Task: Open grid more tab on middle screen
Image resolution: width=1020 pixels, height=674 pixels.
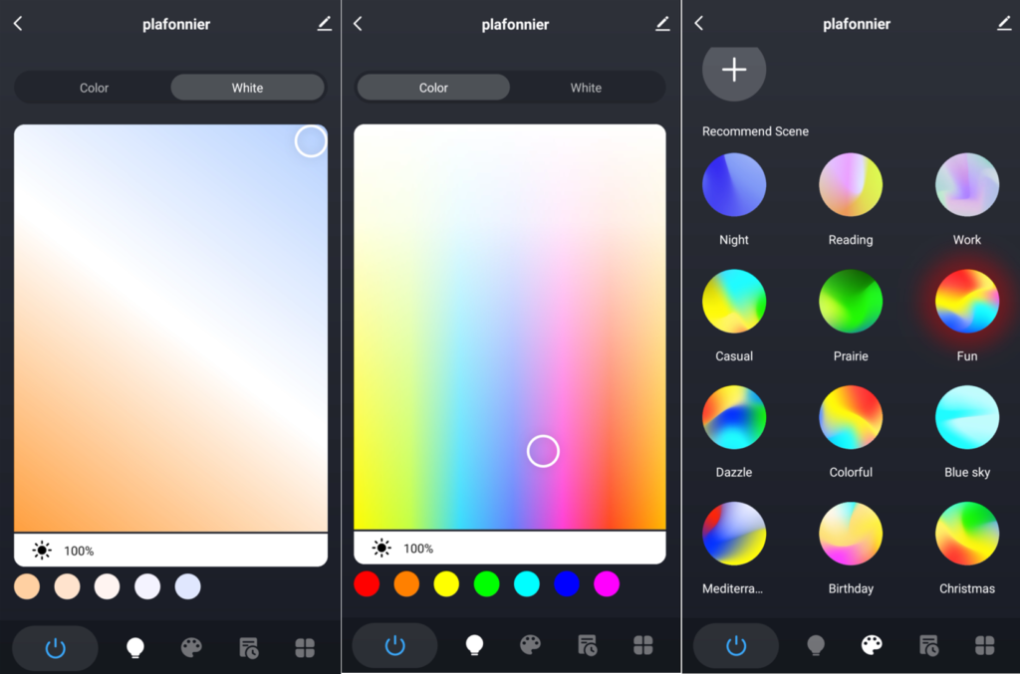Action: (x=643, y=645)
